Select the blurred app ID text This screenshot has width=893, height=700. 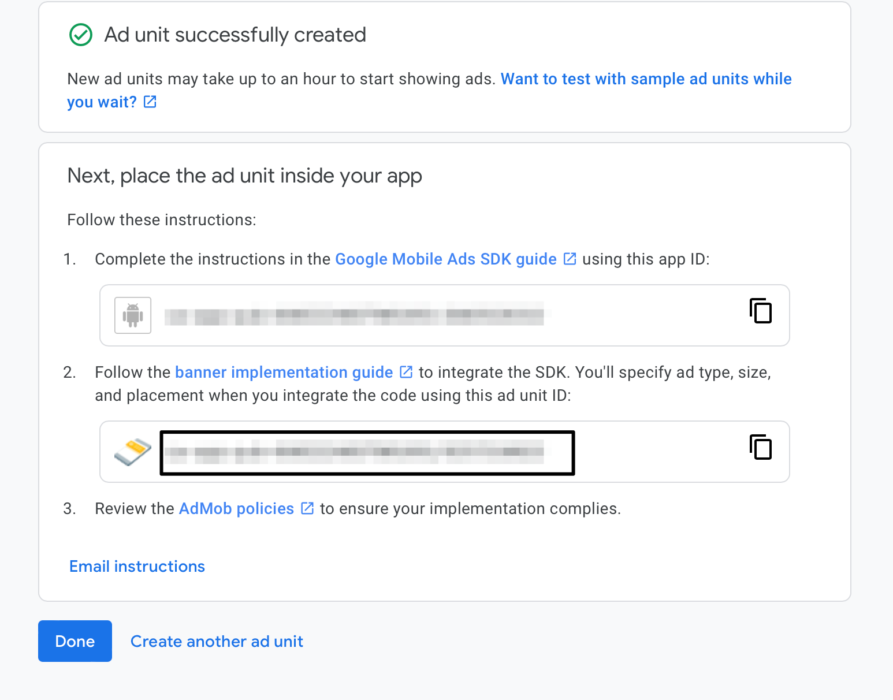pos(354,315)
